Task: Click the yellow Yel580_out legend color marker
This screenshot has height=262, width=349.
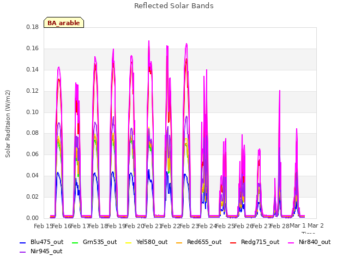Action: point(129,242)
